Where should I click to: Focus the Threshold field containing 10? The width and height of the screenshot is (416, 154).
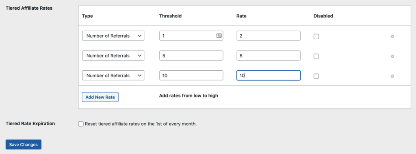[191, 75]
